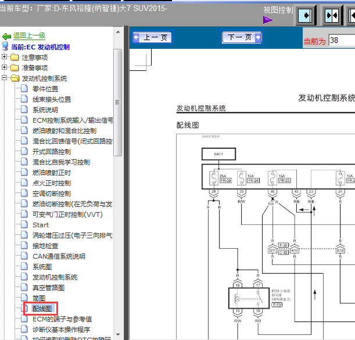Expand the 注意事项 folder node
Viewport: 355px width, 340px height.
(4, 56)
